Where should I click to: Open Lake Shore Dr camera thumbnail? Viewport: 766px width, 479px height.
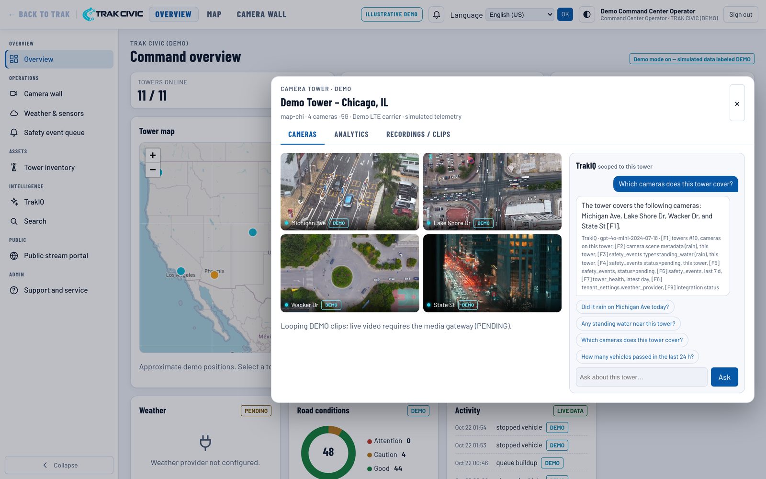pyautogui.click(x=492, y=192)
